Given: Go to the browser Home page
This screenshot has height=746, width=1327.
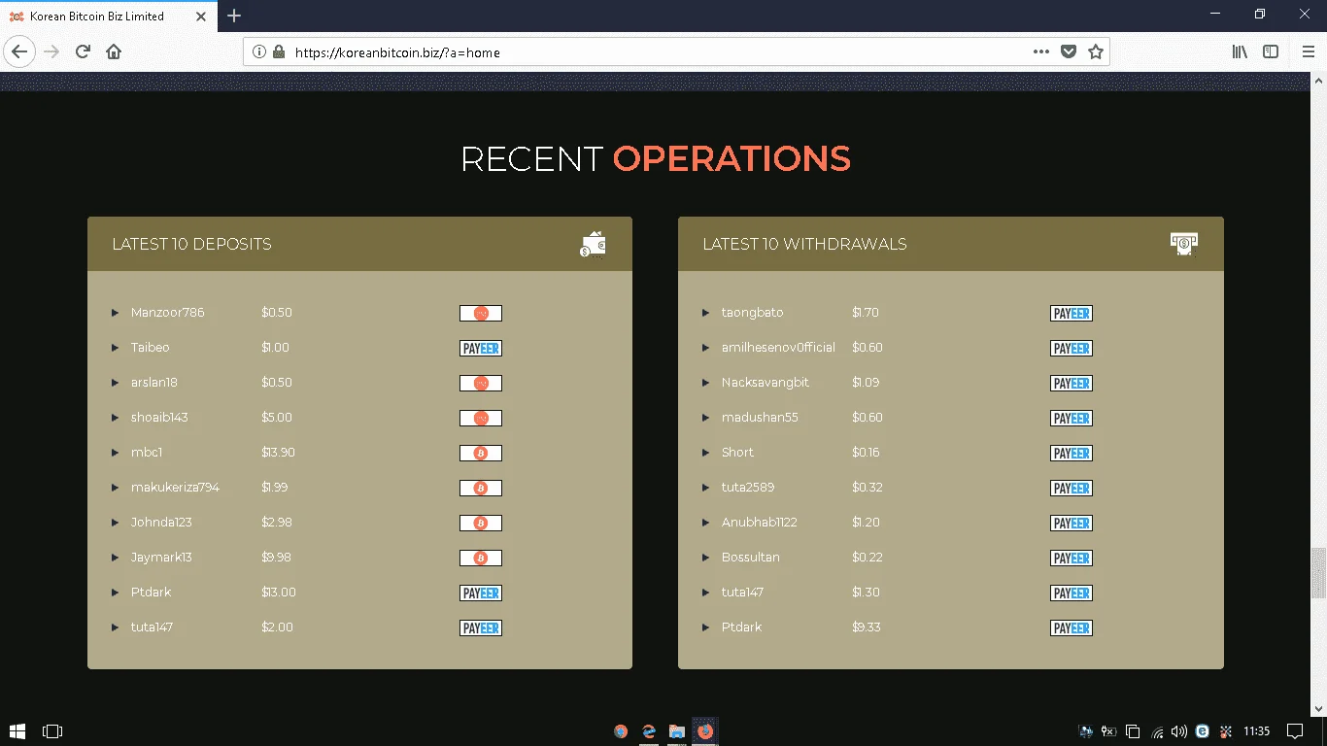Looking at the screenshot, I should coord(114,51).
